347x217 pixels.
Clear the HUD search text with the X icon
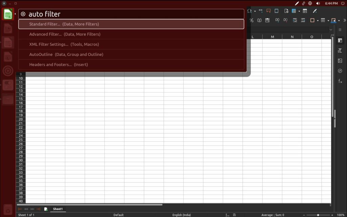23,14
